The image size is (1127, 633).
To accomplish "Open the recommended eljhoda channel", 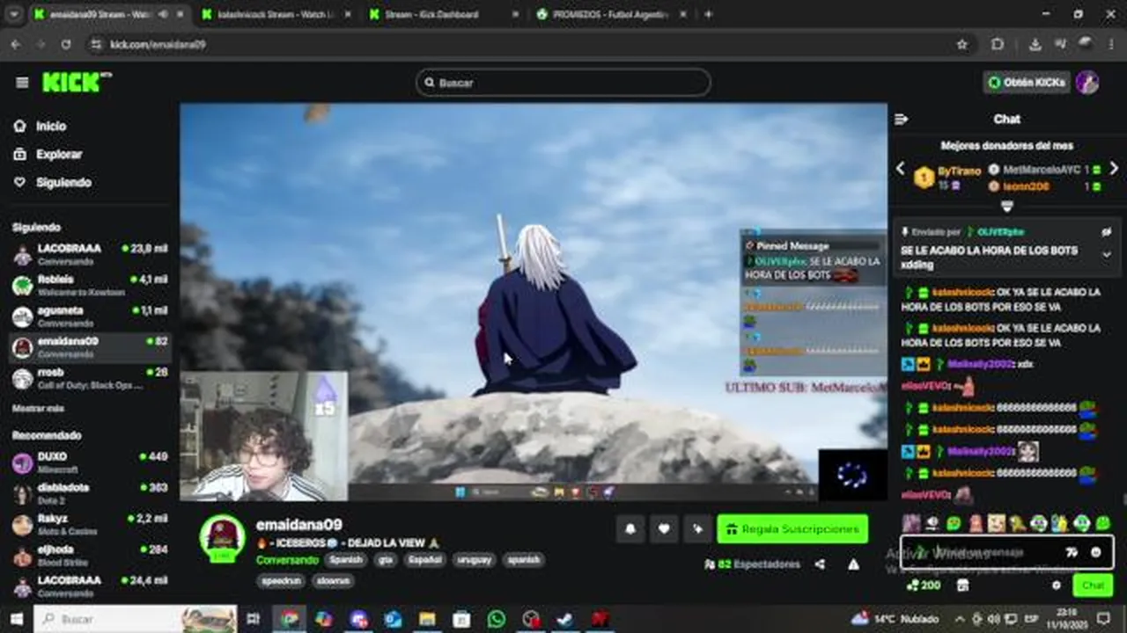I will pos(90,556).
